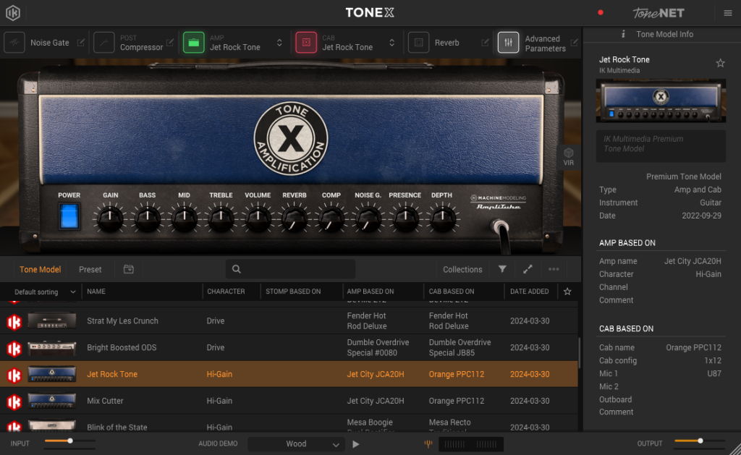Click the GAIN knob

point(110,218)
